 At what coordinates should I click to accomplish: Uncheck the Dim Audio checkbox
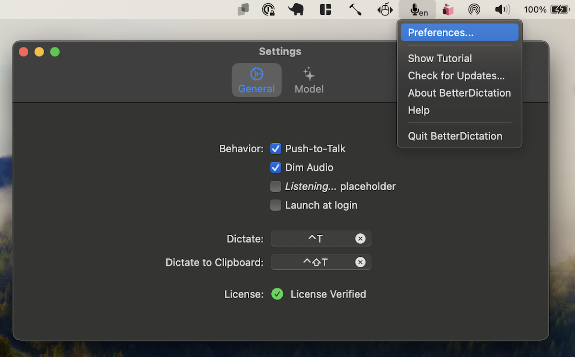click(x=276, y=168)
